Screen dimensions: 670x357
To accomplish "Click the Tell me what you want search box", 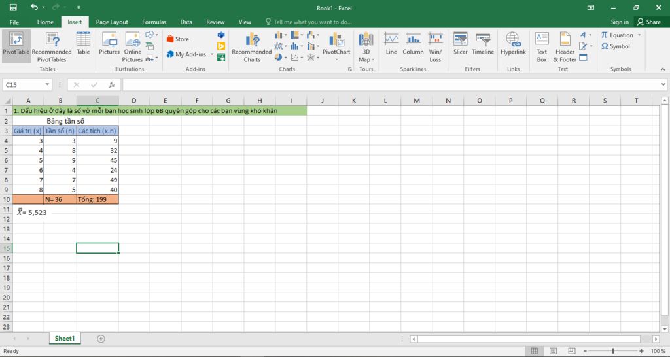I will coord(309,22).
